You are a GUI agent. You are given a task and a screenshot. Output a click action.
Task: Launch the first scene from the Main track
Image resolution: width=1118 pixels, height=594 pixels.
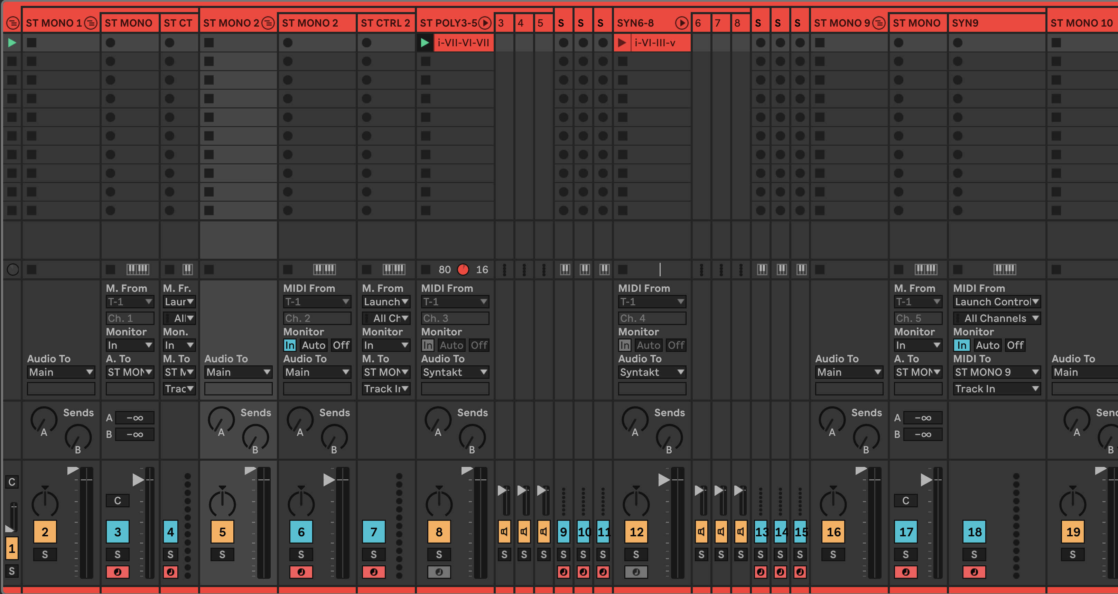click(12, 42)
